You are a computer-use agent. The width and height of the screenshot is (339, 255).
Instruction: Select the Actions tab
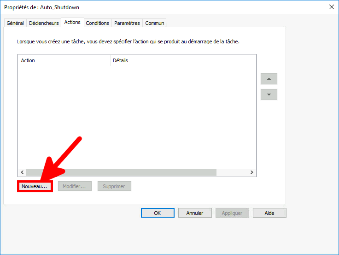point(72,22)
